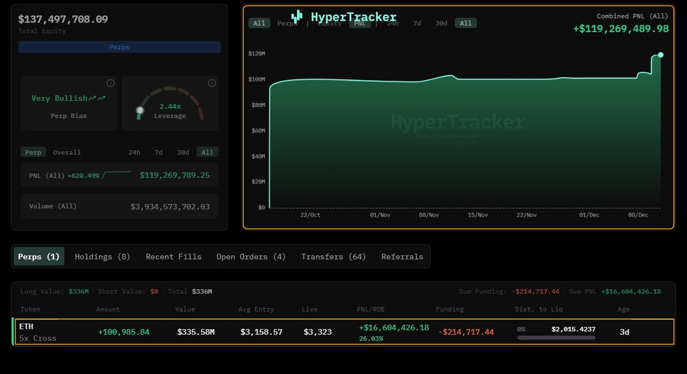Select 30d range in left stats panel

[183, 152]
